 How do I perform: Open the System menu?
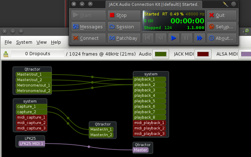[24, 42]
